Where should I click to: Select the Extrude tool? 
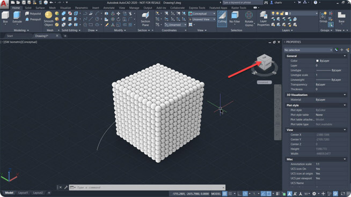17,18
